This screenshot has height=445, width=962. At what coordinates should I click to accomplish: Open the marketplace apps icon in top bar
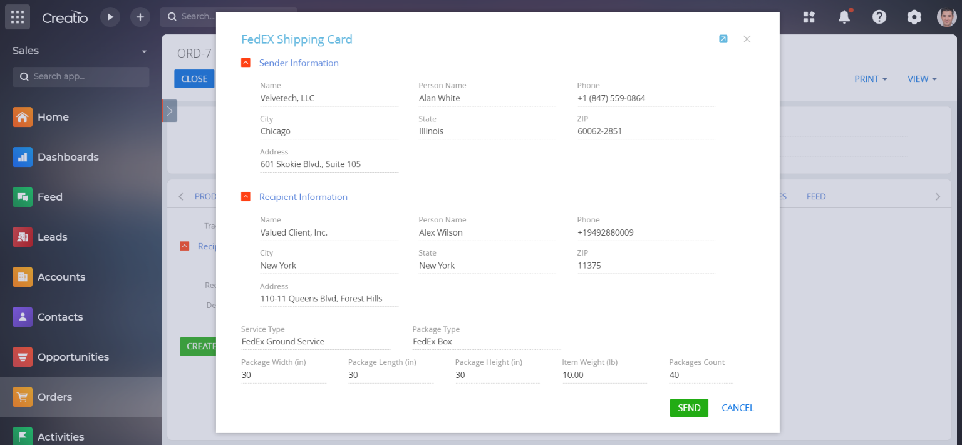[x=809, y=17]
